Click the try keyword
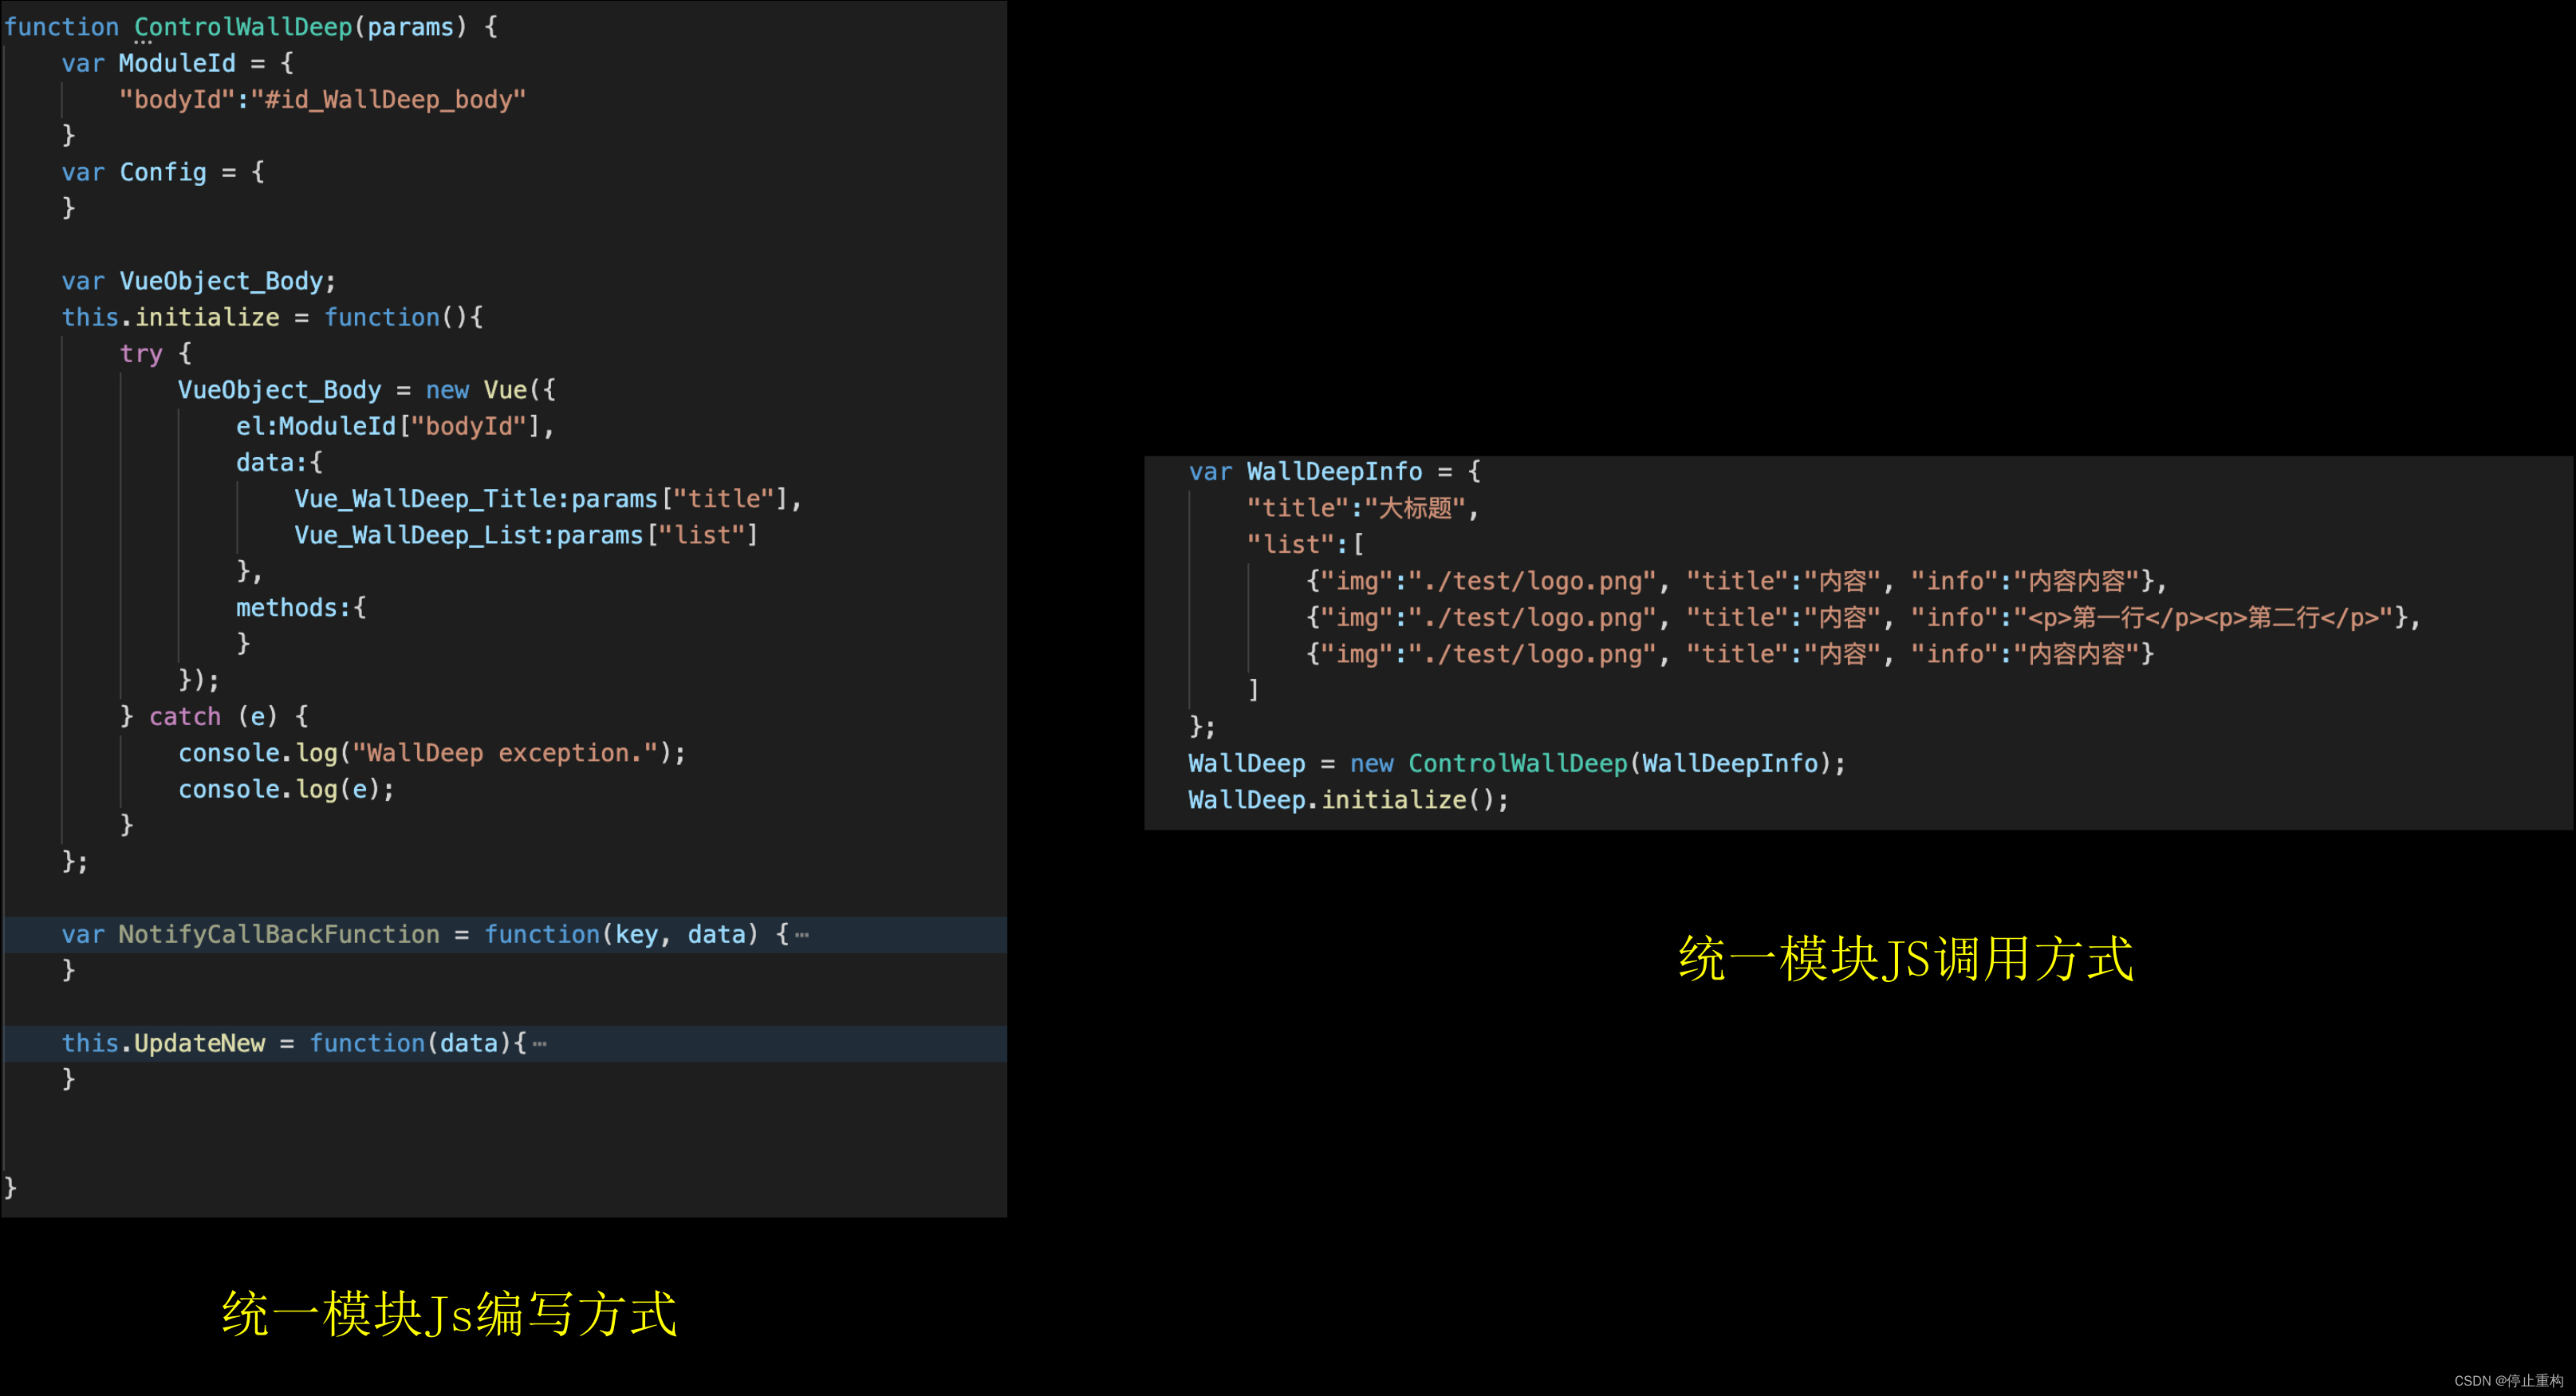The height and width of the screenshot is (1396, 2576). [141, 354]
